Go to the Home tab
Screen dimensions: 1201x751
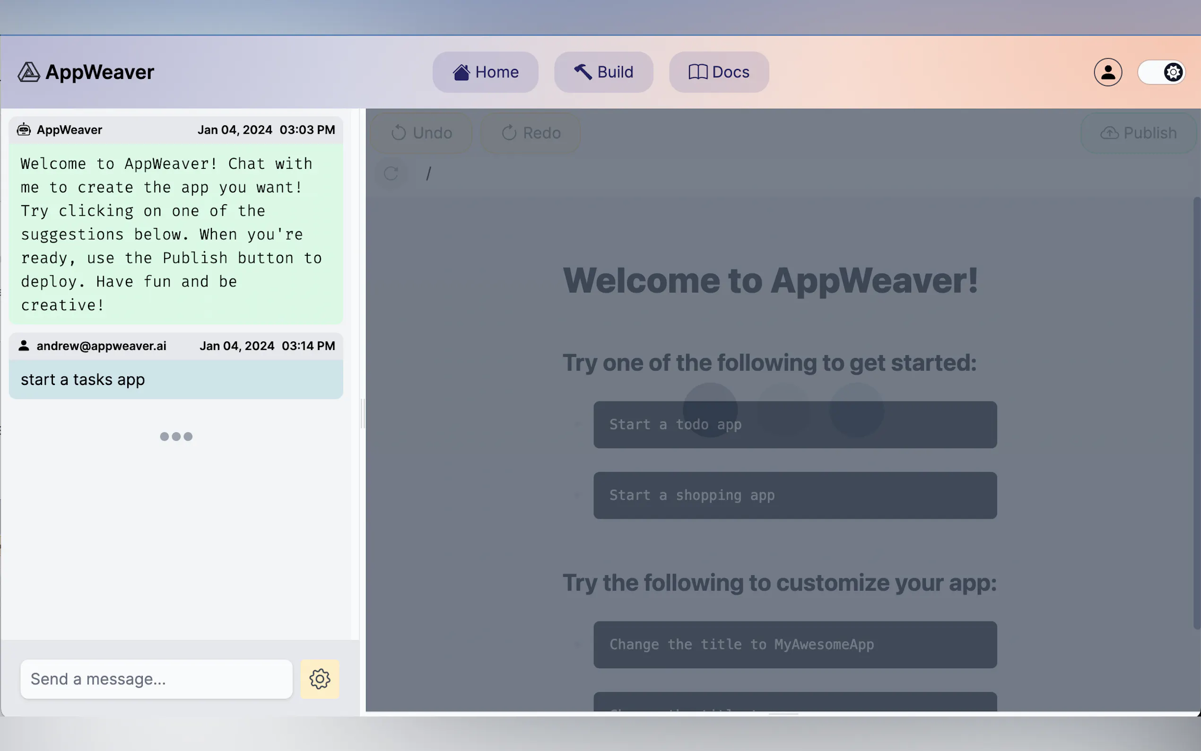pos(485,72)
